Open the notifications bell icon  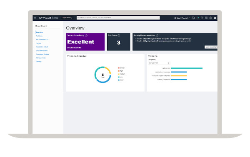(197, 18)
